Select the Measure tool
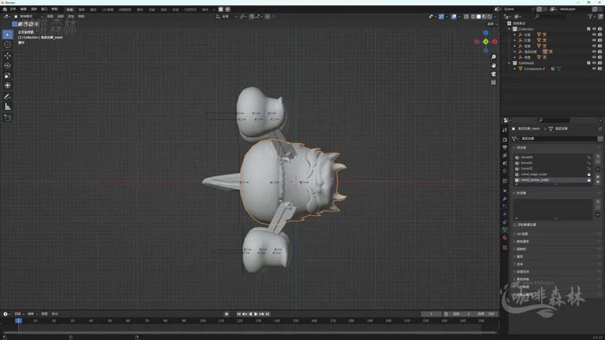Screen dimensions: 605x340 [x=8, y=107]
